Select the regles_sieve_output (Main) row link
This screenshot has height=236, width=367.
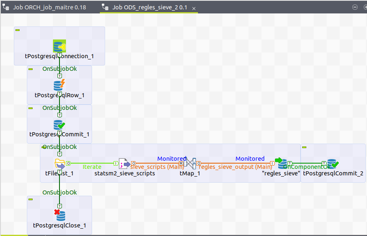235,167
